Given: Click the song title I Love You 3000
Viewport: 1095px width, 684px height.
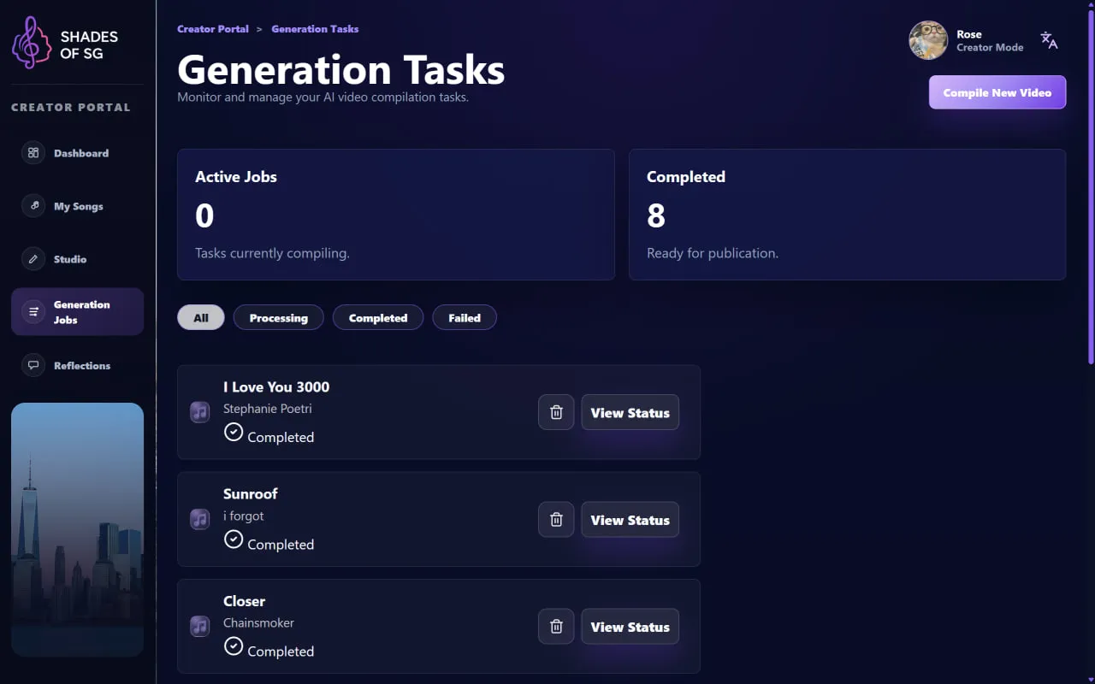Looking at the screenshot, I should point(276,386).
